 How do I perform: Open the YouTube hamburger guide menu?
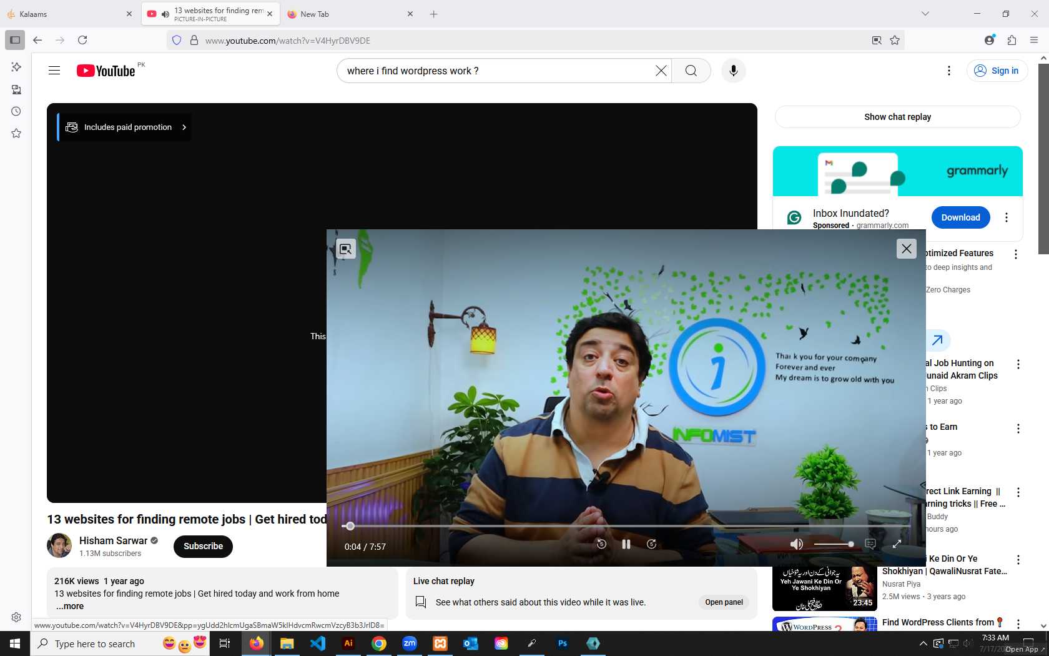[54, 71]
